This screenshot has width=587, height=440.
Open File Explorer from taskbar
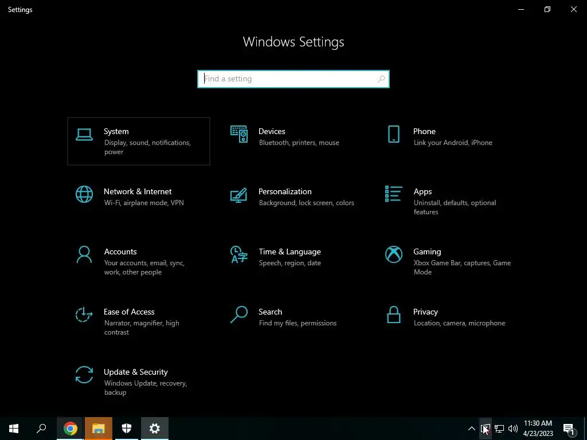pyautogui.click(x=99, y=429)
